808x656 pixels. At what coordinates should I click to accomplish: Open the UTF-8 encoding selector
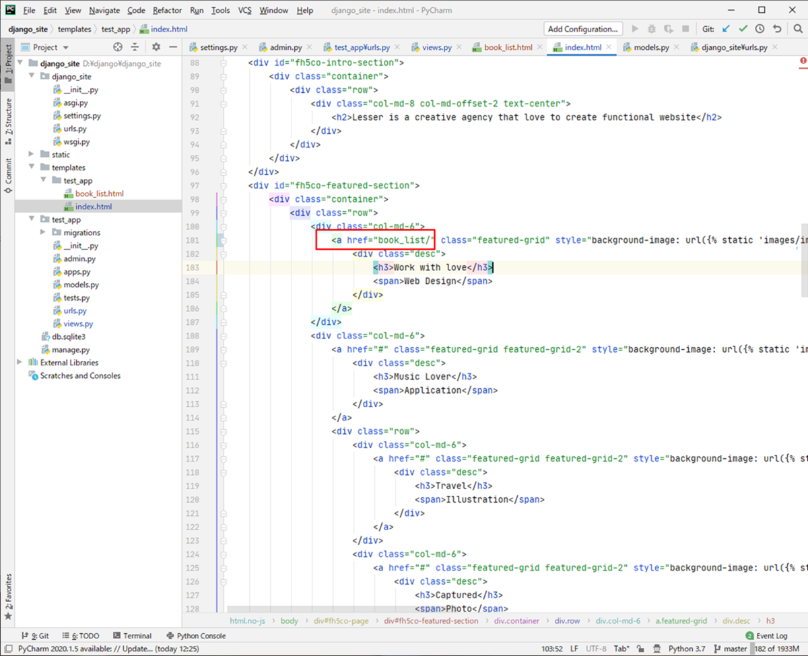pyautogui.click(x=596, y=649)
